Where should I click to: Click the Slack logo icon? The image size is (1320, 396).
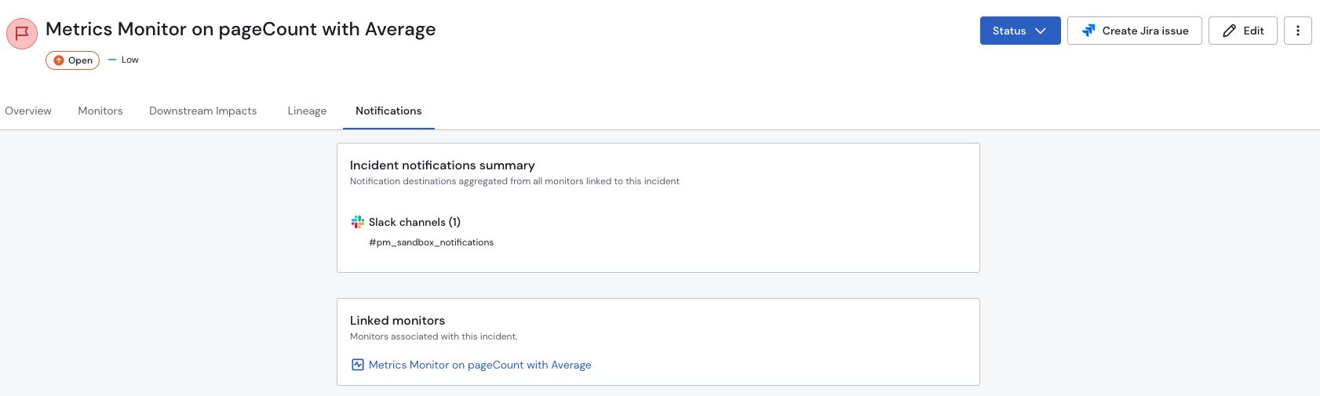pyautogui.click(x=358, y=222)
